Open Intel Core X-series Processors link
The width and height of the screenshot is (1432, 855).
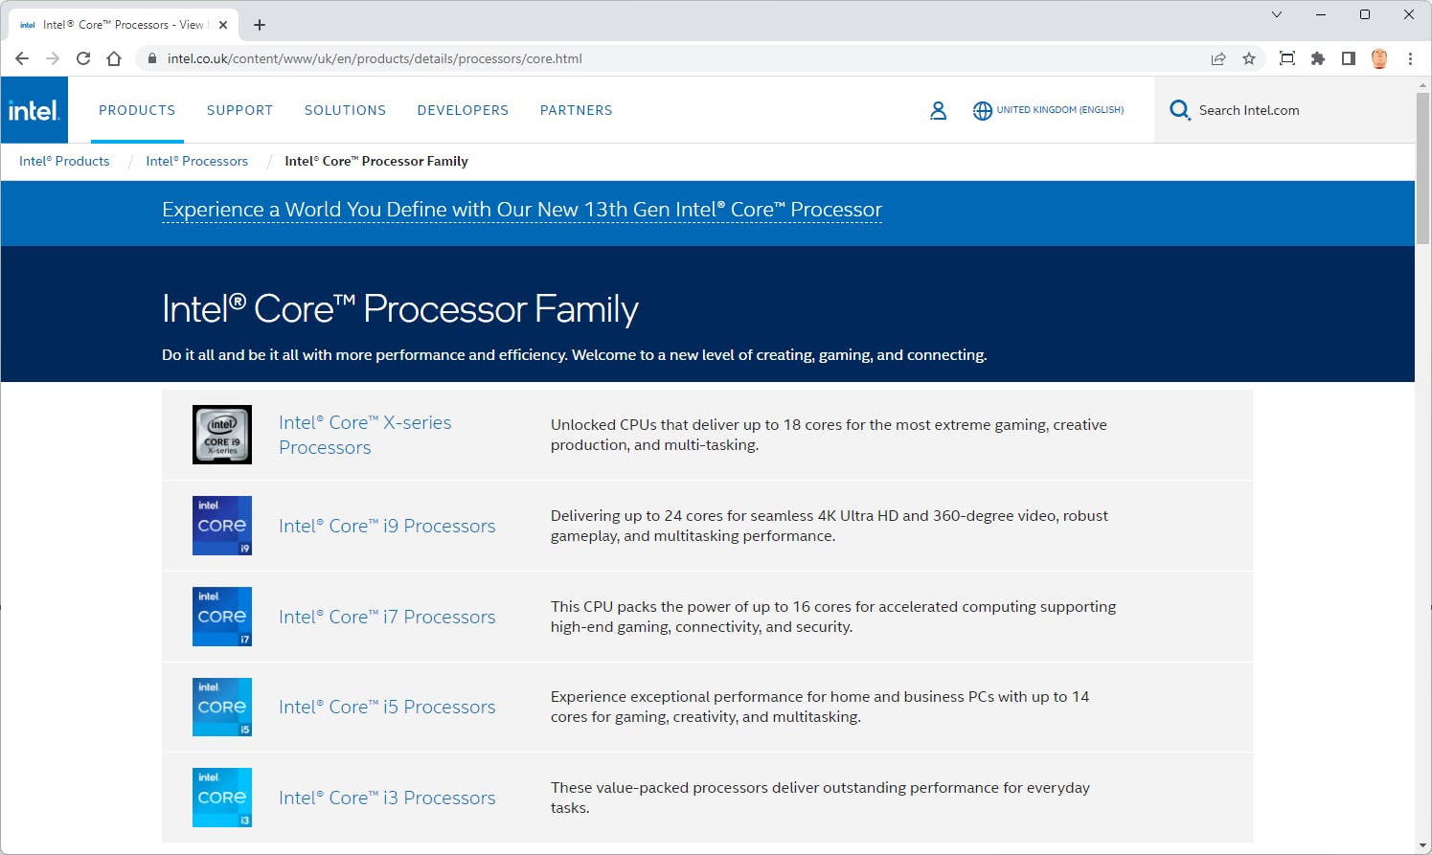[x=365, y=435]
